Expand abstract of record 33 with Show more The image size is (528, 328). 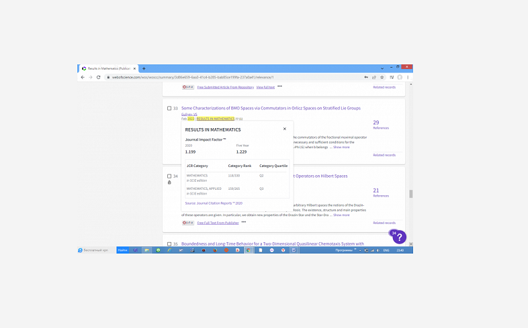(x=341, y=147)
